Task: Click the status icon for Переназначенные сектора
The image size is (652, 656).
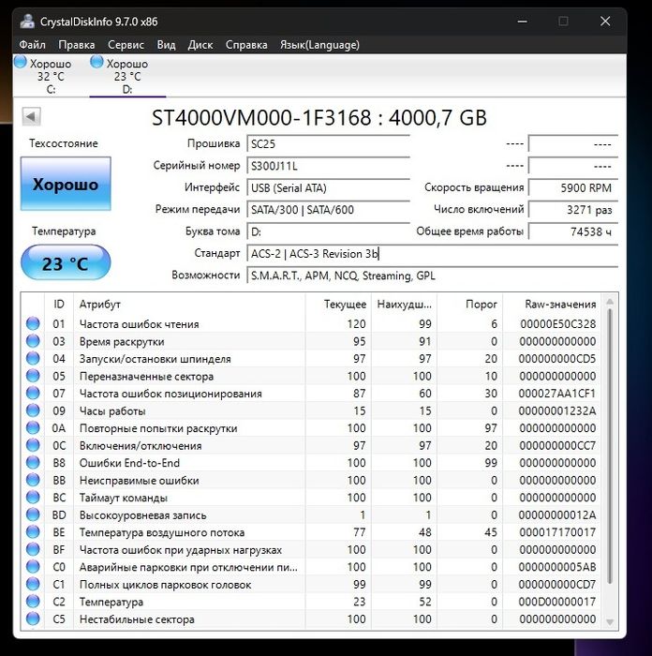Action: coord(33,376)
